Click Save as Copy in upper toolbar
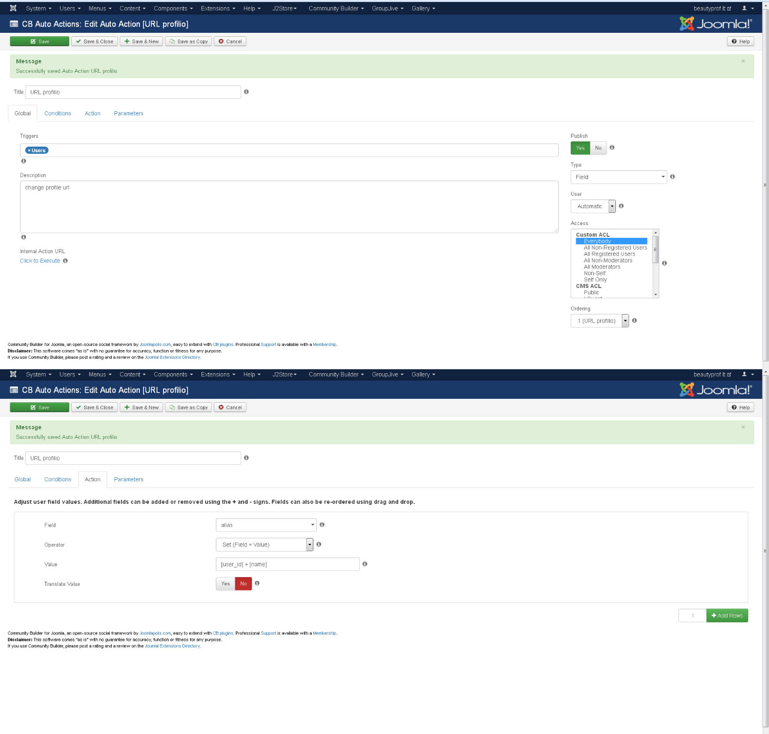 click(x=189, y=42)
